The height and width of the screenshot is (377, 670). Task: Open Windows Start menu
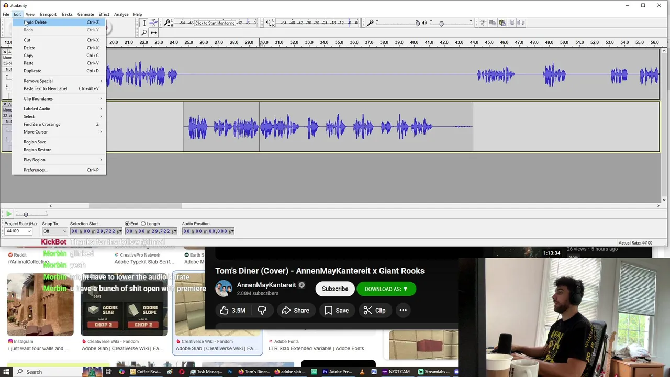(6, 372)
